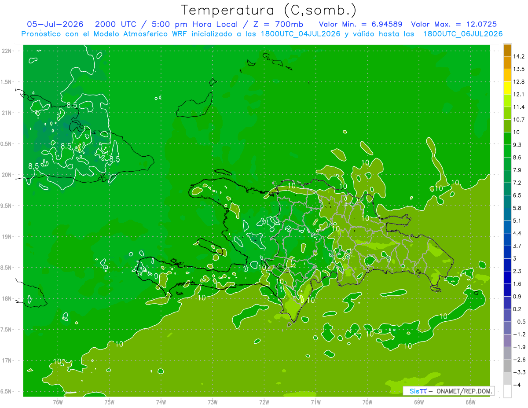Click the Temperatura (C,somb.) chart title
This screenshot has height=408, width=528.
point(268,10)
